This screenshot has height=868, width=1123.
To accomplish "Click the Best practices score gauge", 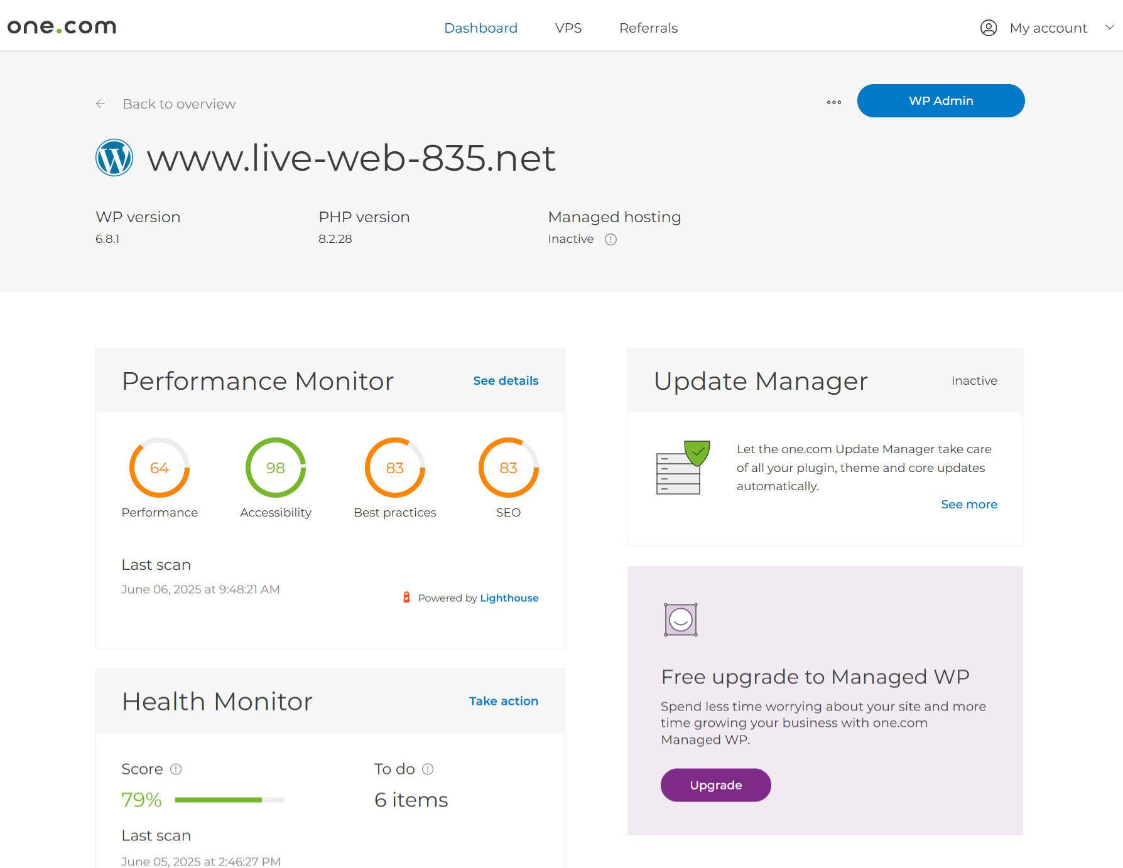I will 395,468.
